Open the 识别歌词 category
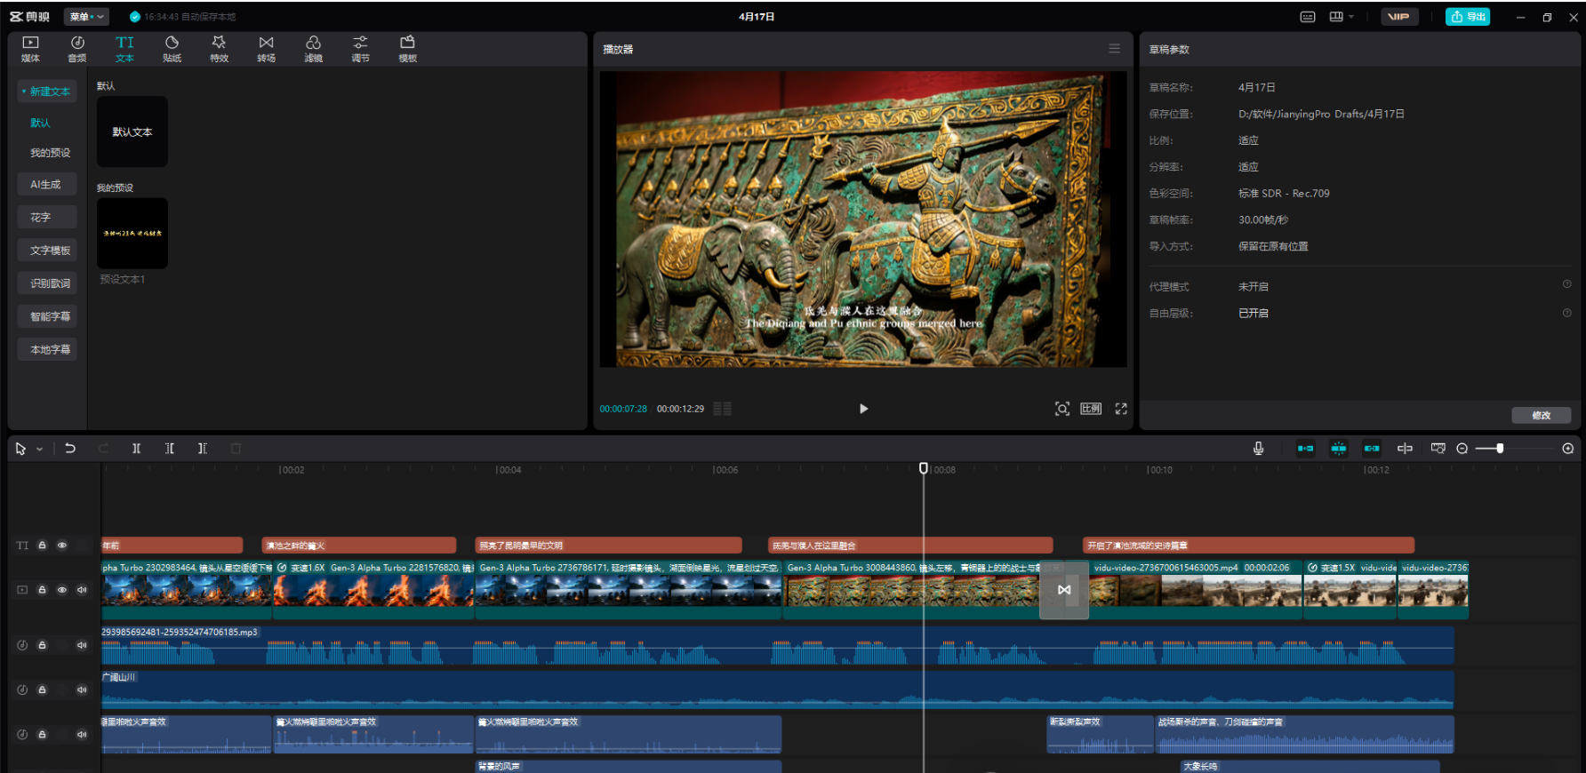Image resolution: width=1586 pixels, height=773 pixels. tap(47, 283)
